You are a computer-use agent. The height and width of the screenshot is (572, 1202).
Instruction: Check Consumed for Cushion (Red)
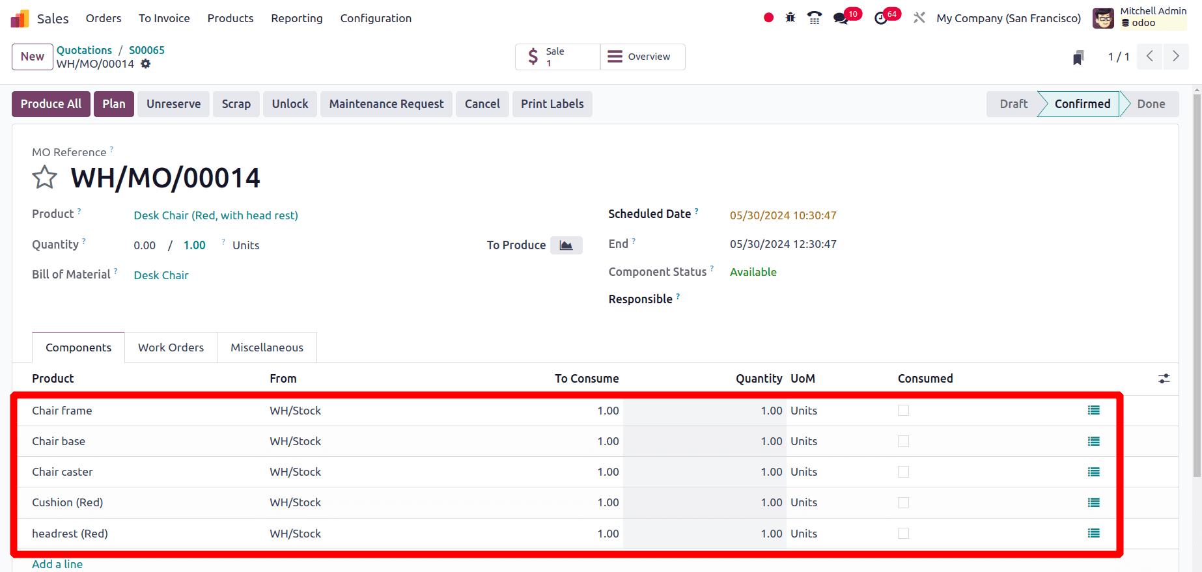coord(903,502)
